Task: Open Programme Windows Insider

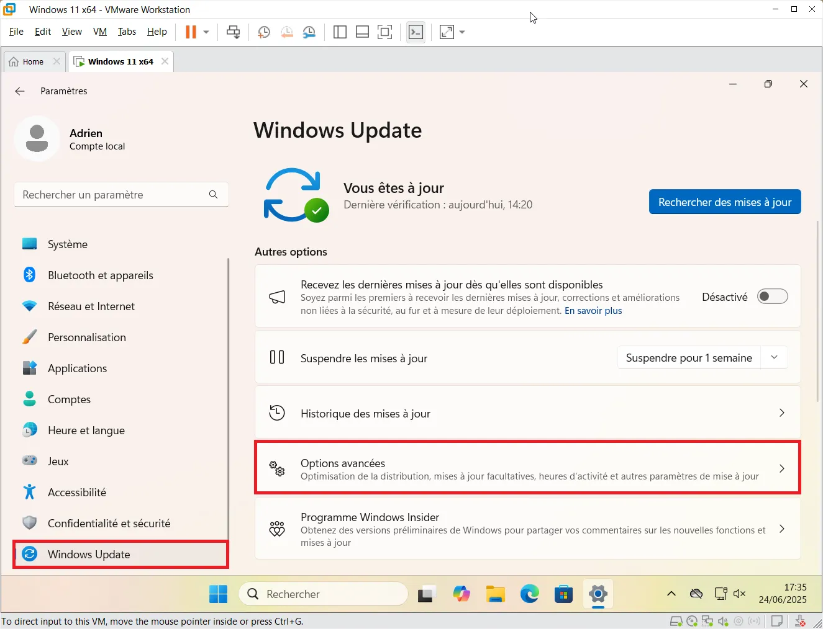Action: tap(528, 529)
